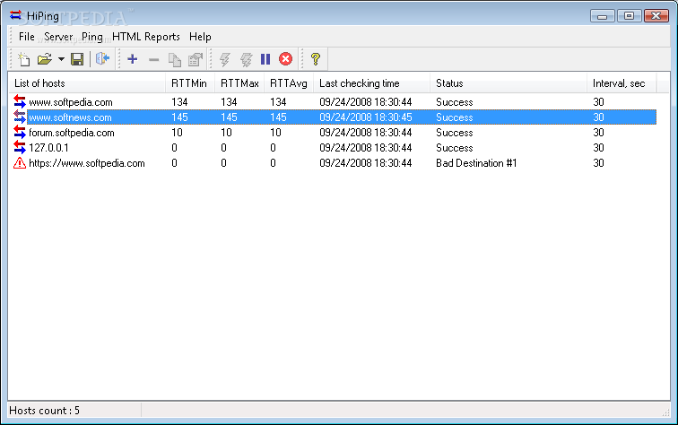Open the HTML Reports menu
This screenshot has height=425, width=678.
(145, 37)
